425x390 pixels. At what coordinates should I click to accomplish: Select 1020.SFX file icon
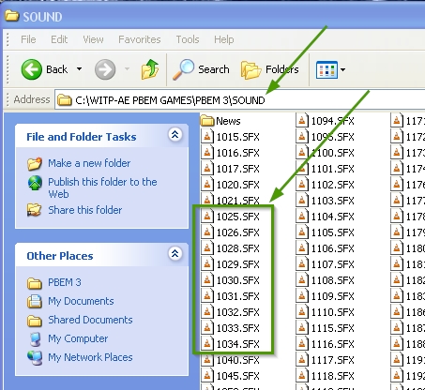pos(207,185)
